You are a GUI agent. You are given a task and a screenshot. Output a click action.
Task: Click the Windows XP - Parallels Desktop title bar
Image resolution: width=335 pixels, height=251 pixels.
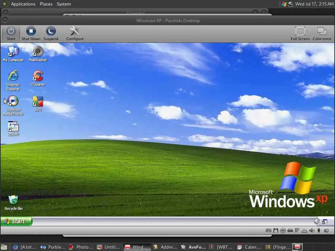(x=168, y=21)
